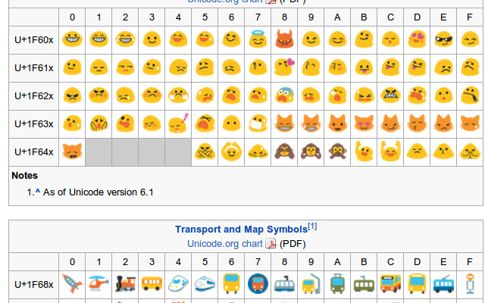Click the bus stop sign emoji
The width and height of the screenshot is (485, 303).
(470, 284)
